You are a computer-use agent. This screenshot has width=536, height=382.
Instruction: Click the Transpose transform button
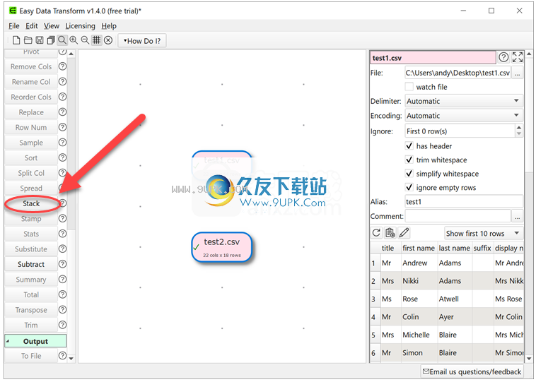[31, 310]
